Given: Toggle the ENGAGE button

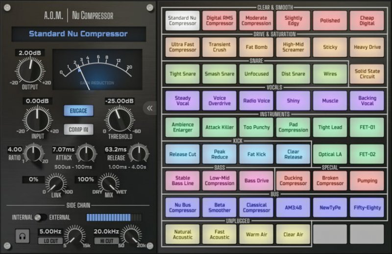Looking at the screenshot, I should [x=78, y=111].
